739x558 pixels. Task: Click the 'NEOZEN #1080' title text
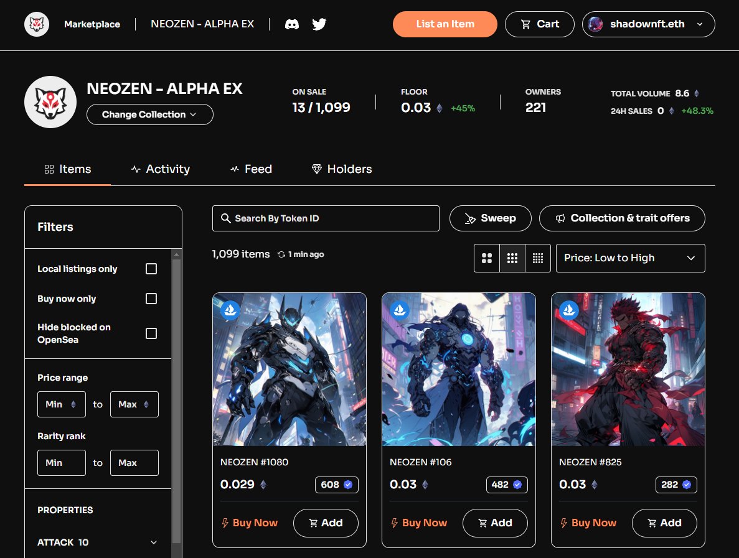click(x=255, y=462)
